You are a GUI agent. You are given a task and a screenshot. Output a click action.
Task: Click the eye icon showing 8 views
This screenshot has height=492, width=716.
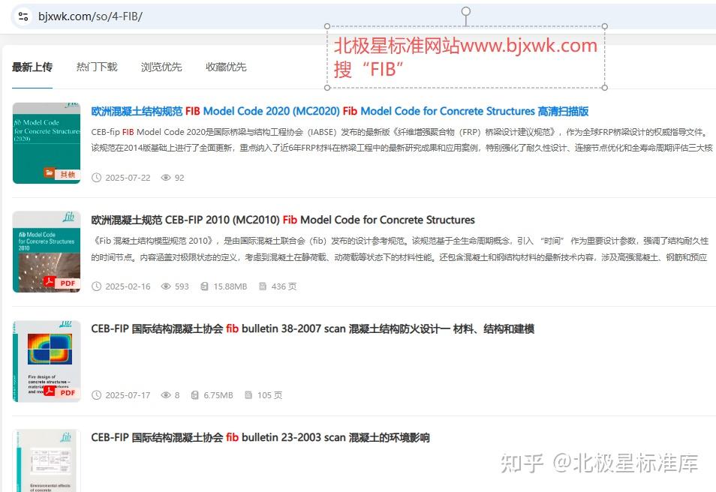[x=166, y=395]
